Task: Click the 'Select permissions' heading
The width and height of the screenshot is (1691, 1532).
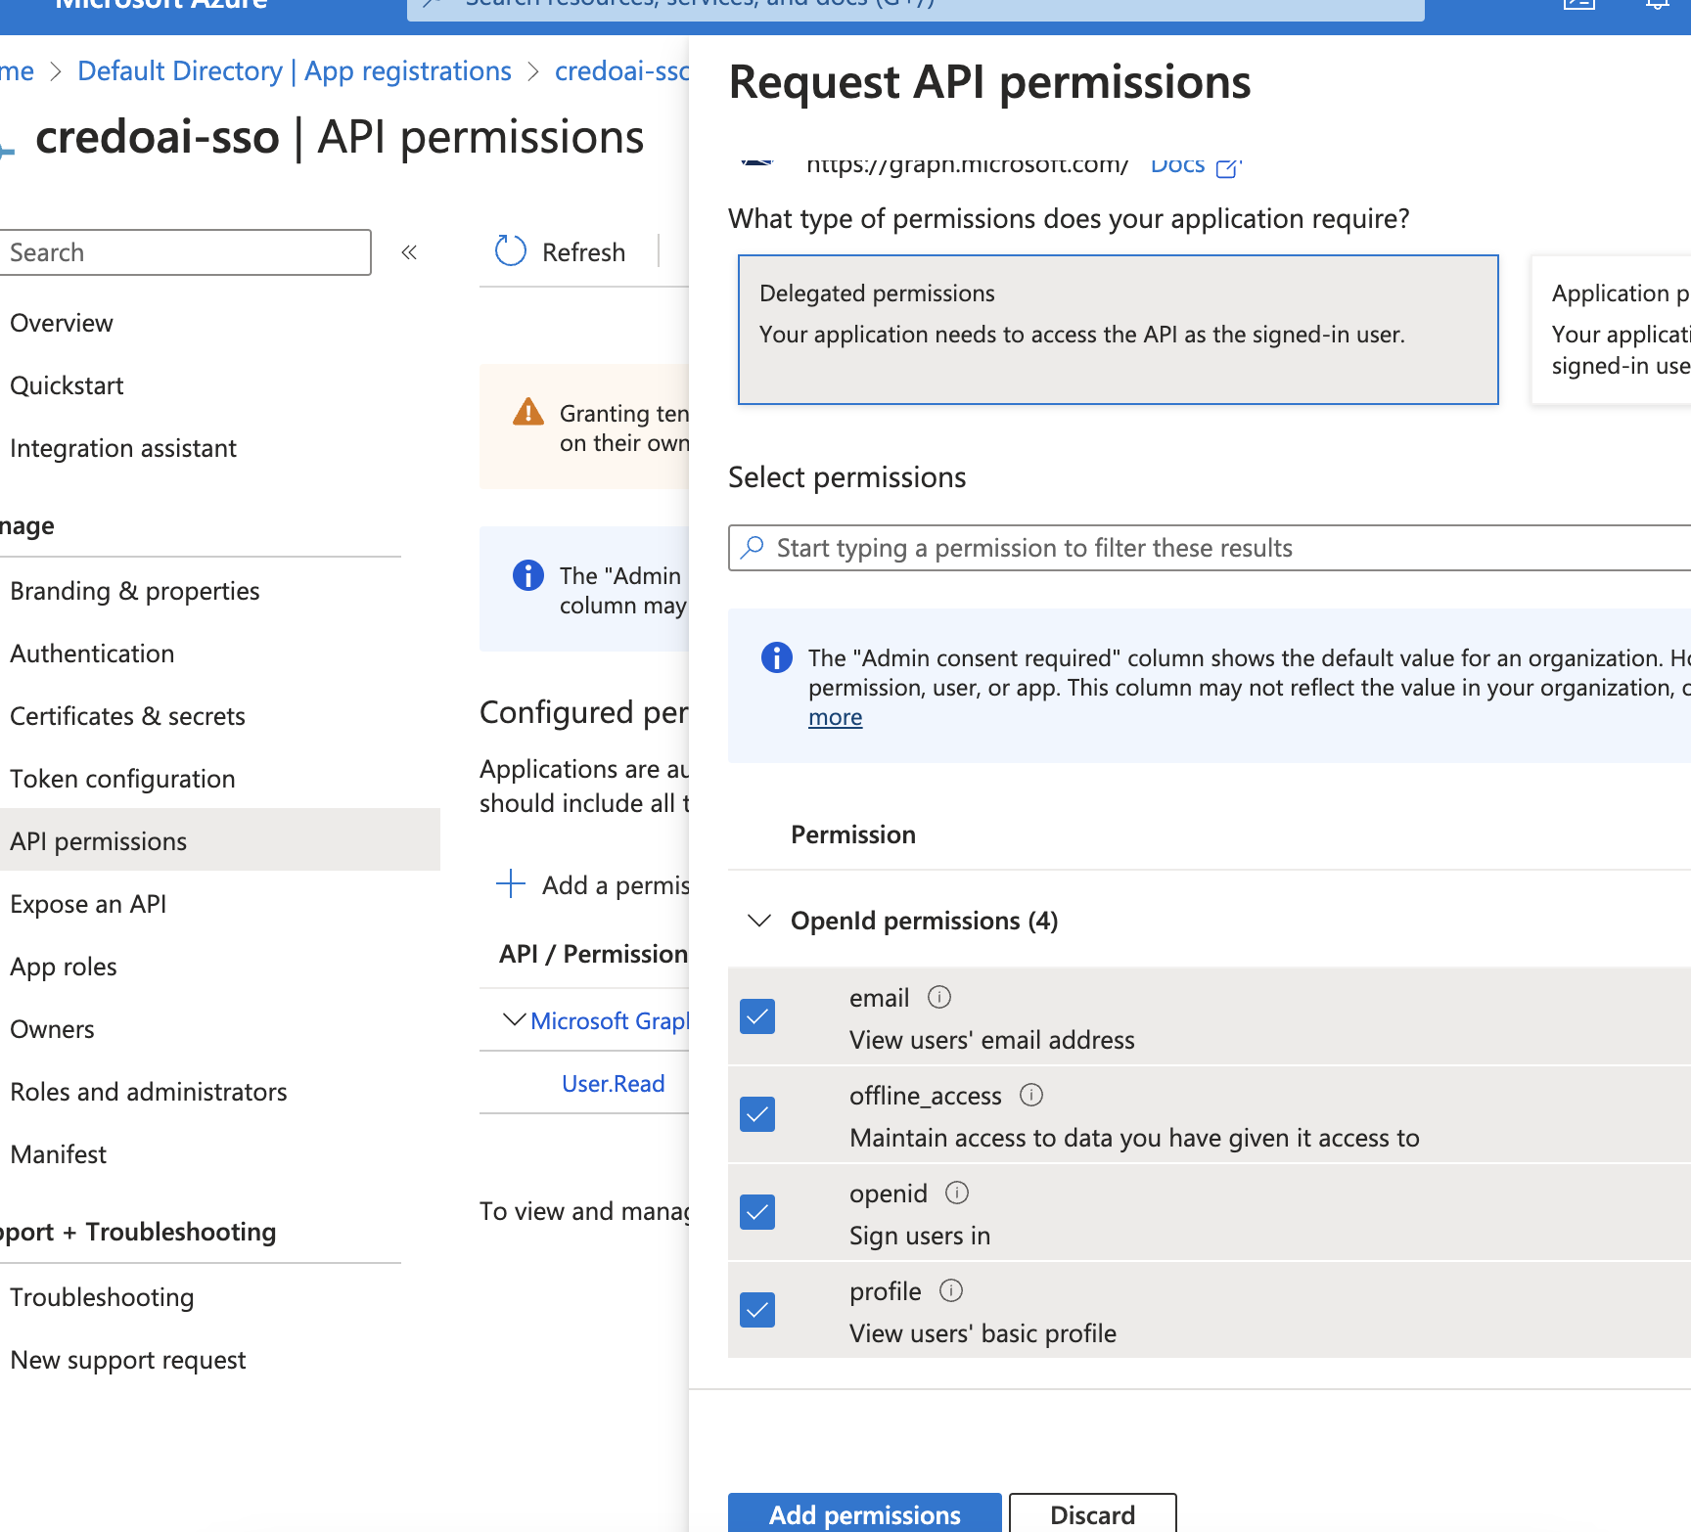Action: click(847, 477)
